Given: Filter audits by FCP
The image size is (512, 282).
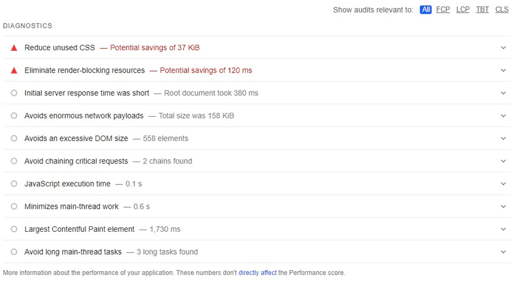Looking at the screenshot, I should tap(443, 10).
